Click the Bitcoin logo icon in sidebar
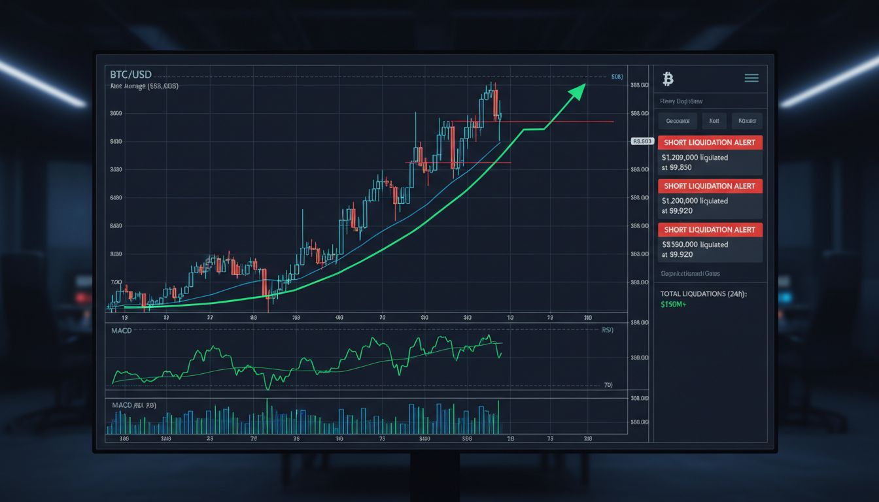Image resolution: width=879 pixels, height=502 pixels. (x=667, y=79)
